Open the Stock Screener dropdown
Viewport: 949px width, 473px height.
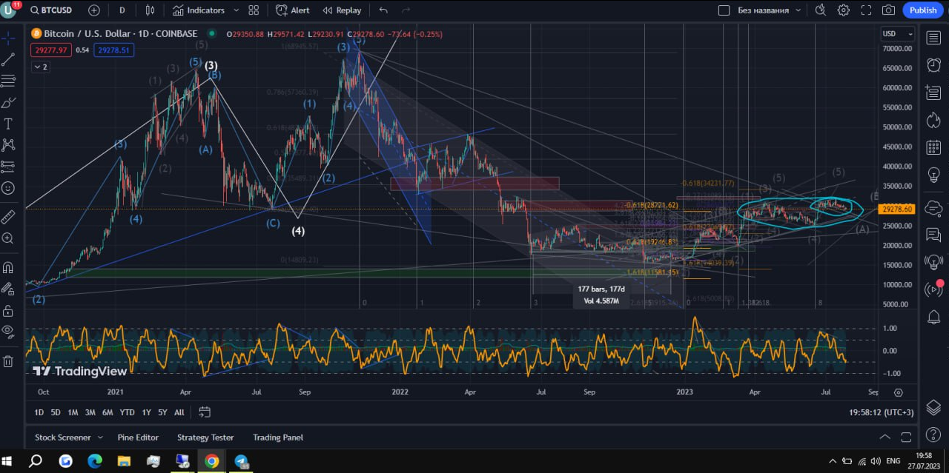click(69, 437)
